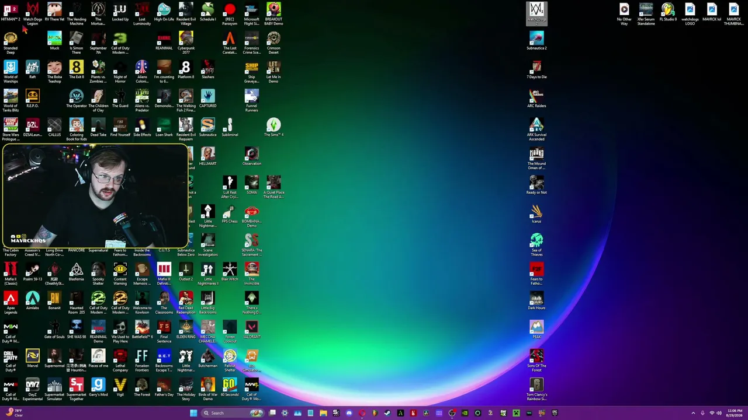Click the Sons Of The Forest icon
Image resolution: width=748 pixels, height=420 pixels.
536,360
